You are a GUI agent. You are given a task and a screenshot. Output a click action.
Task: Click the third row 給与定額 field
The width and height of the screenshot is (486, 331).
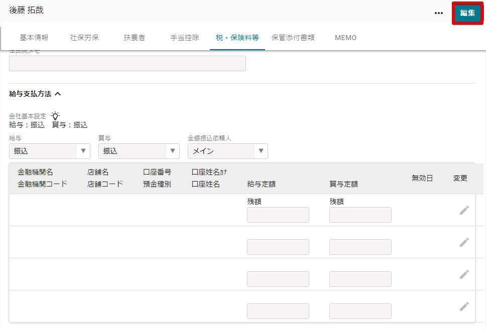(278, 279)
